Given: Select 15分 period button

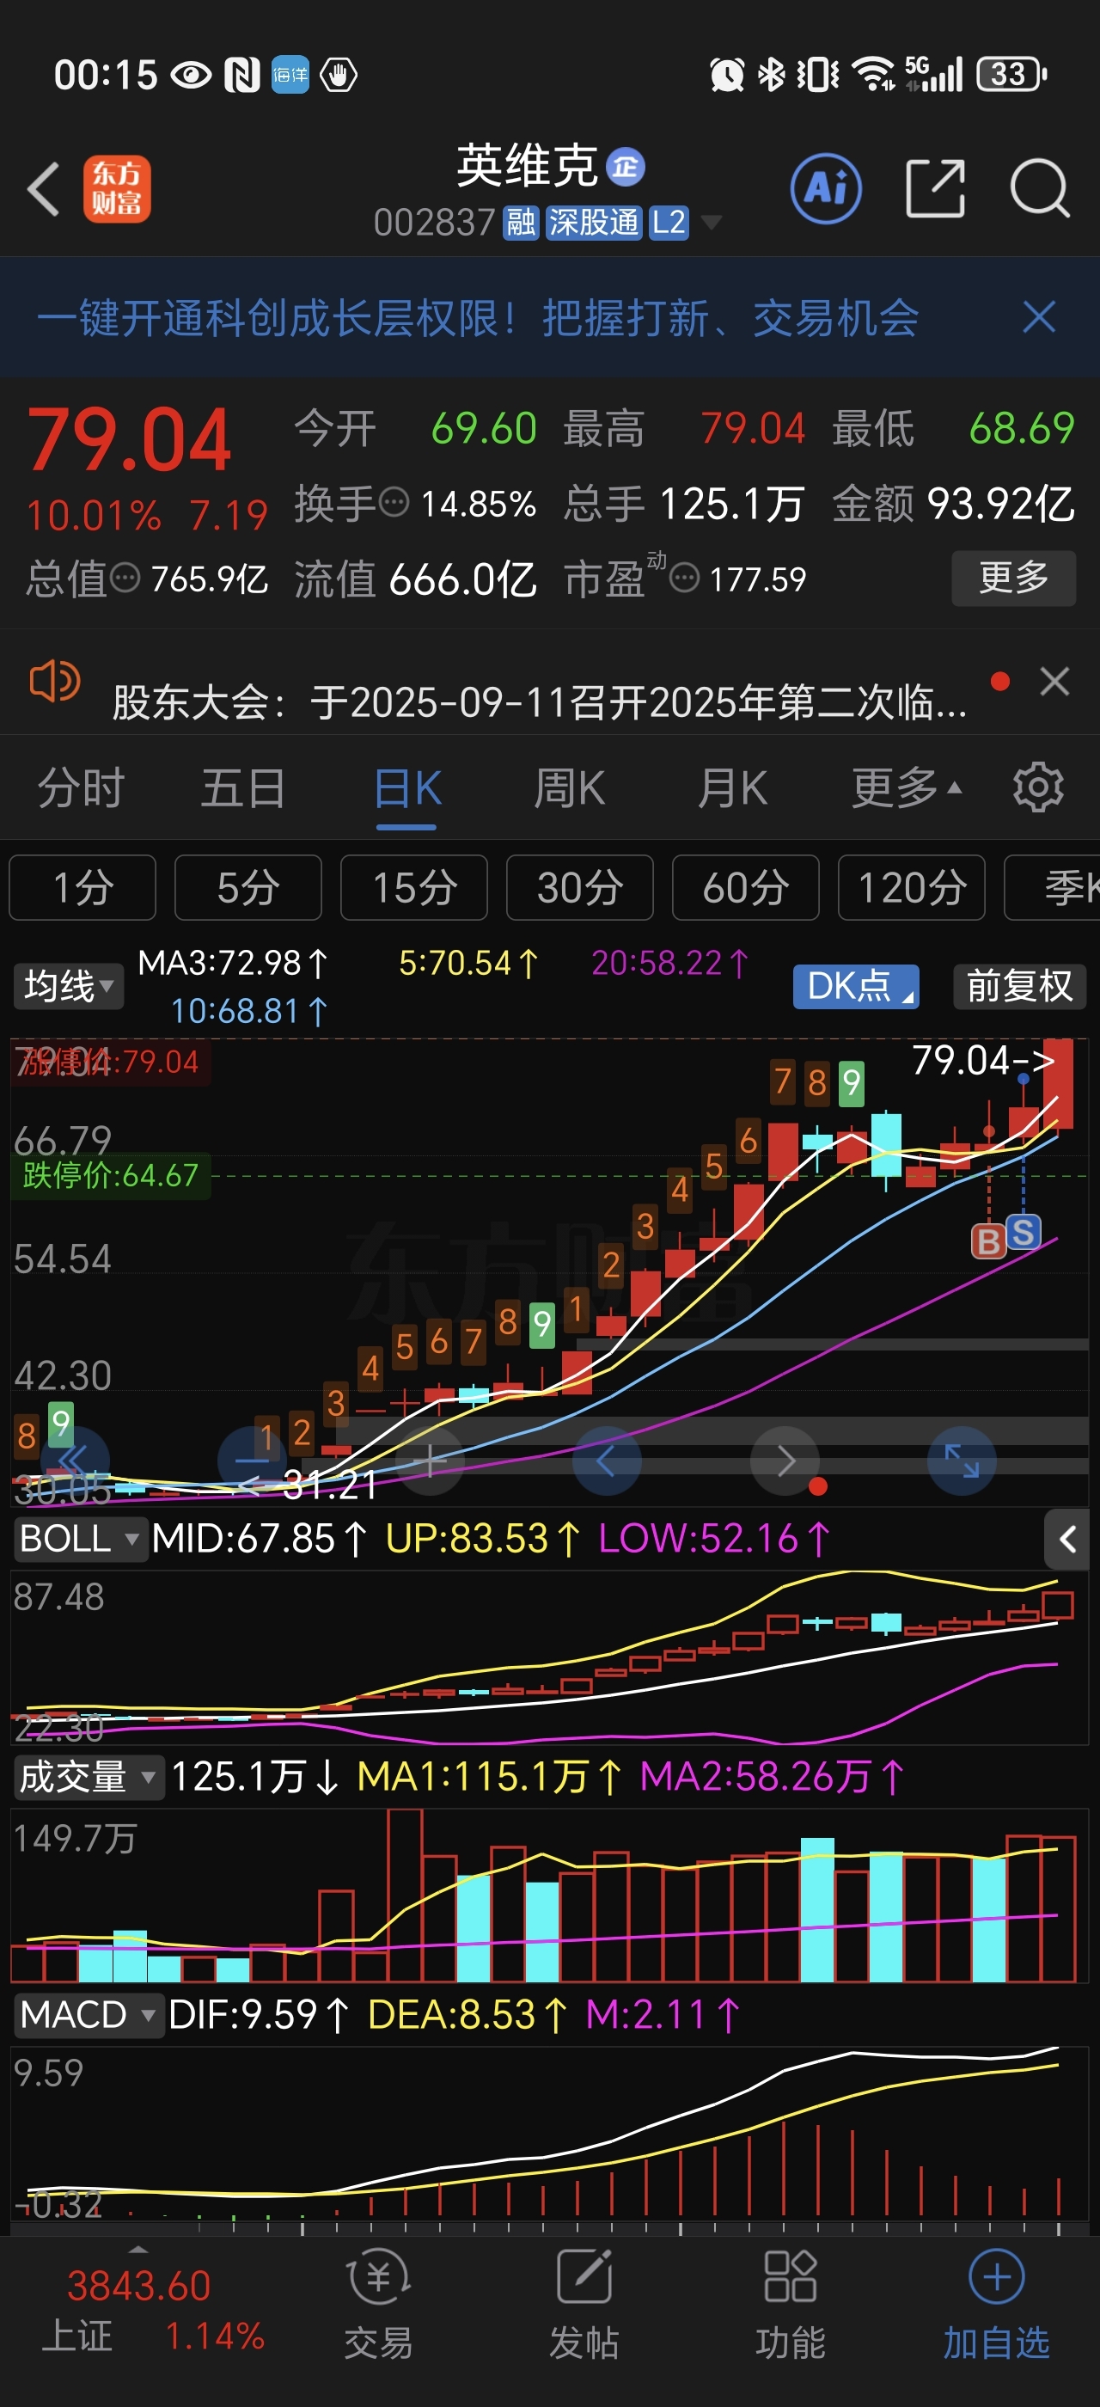Looking at the screenshot, I should tap(413, 888).
